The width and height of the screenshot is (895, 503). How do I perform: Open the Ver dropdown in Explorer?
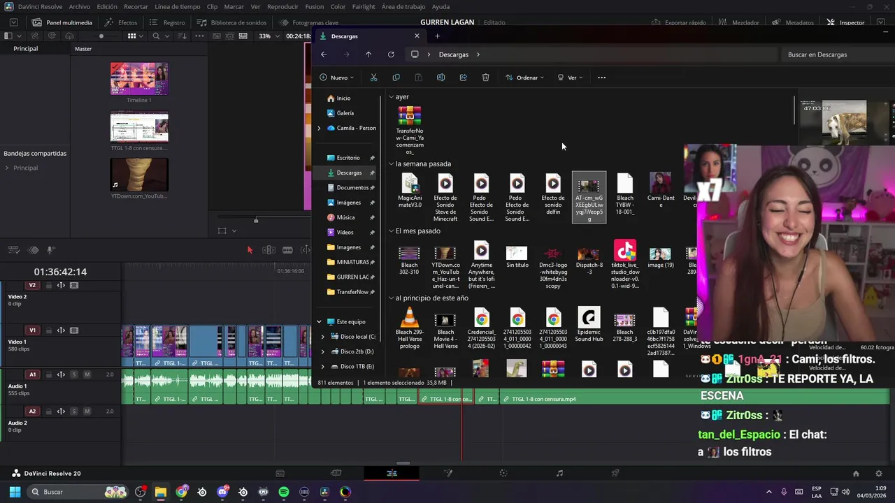point(570,78)
